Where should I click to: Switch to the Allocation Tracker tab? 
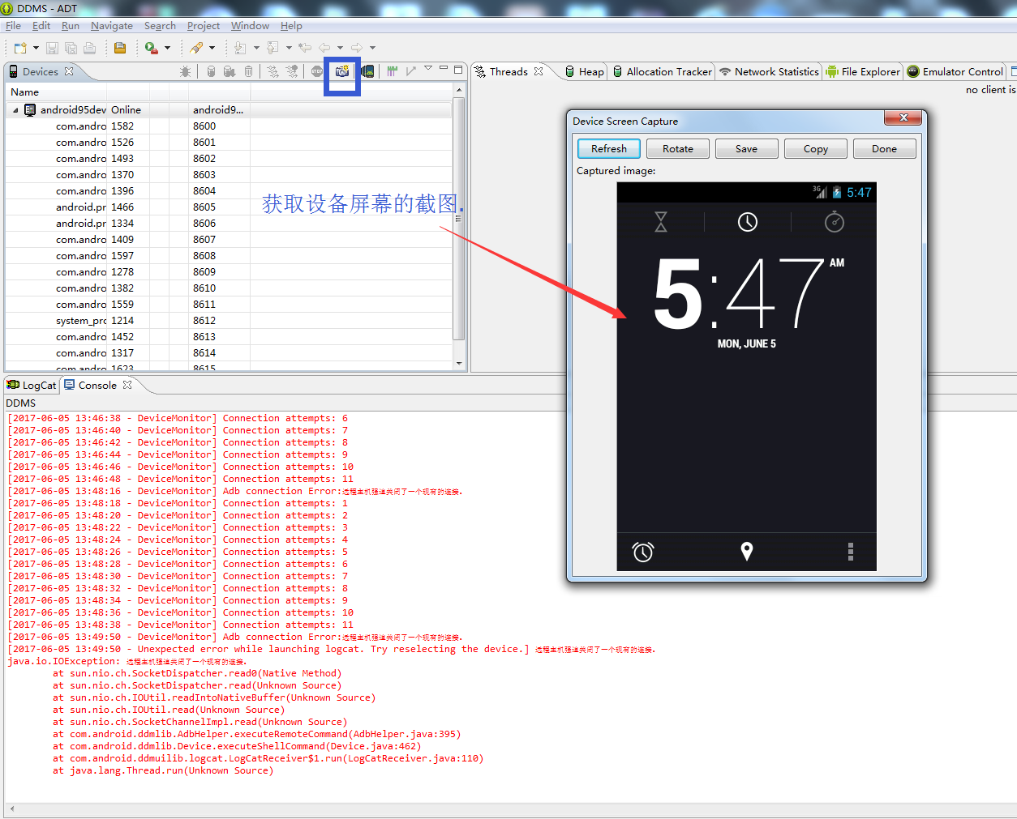(x=662, y=71)
